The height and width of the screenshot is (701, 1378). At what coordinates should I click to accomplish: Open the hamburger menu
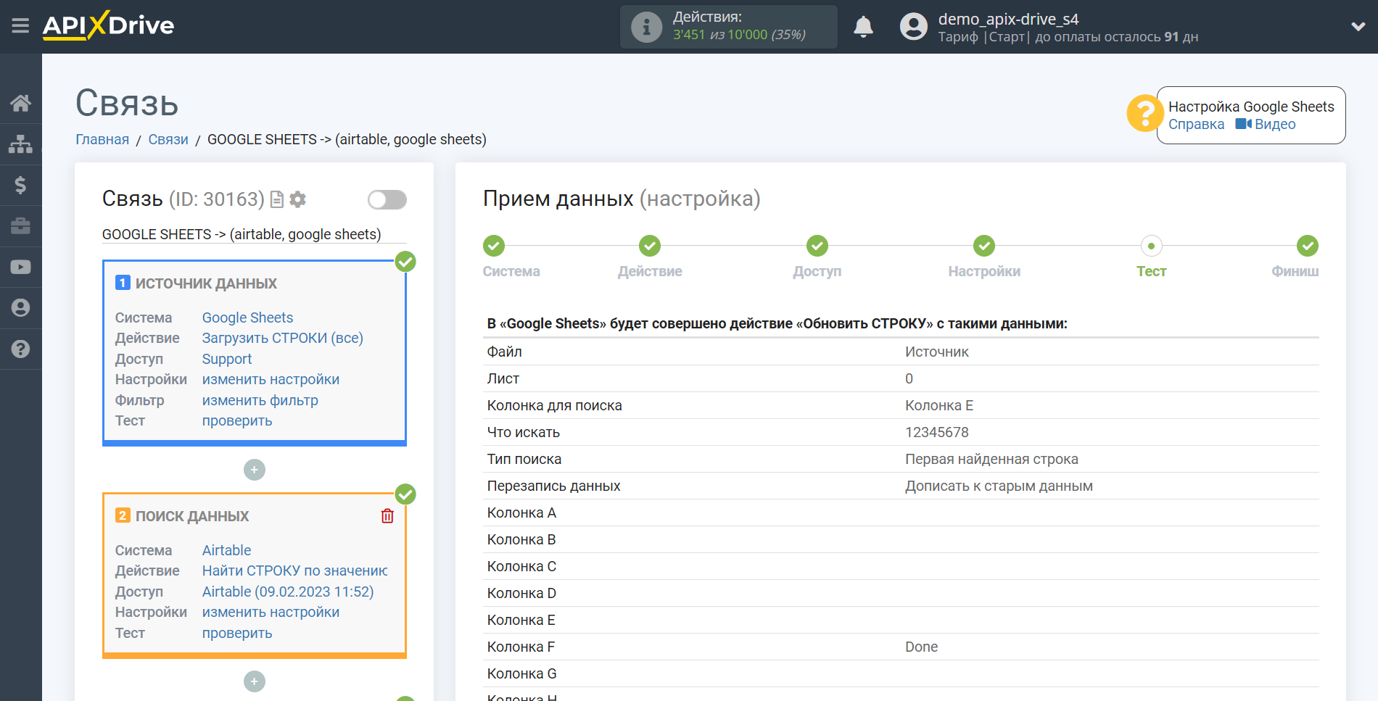20,26
